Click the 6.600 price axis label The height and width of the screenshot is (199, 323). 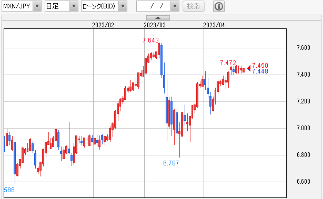304,182
